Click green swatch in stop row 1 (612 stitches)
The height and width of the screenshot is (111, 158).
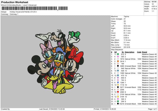tap(118, 54)
